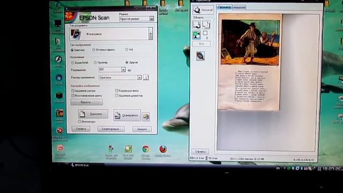
Task: Click the resolution value field showing 600
Action: pos(110,70)
